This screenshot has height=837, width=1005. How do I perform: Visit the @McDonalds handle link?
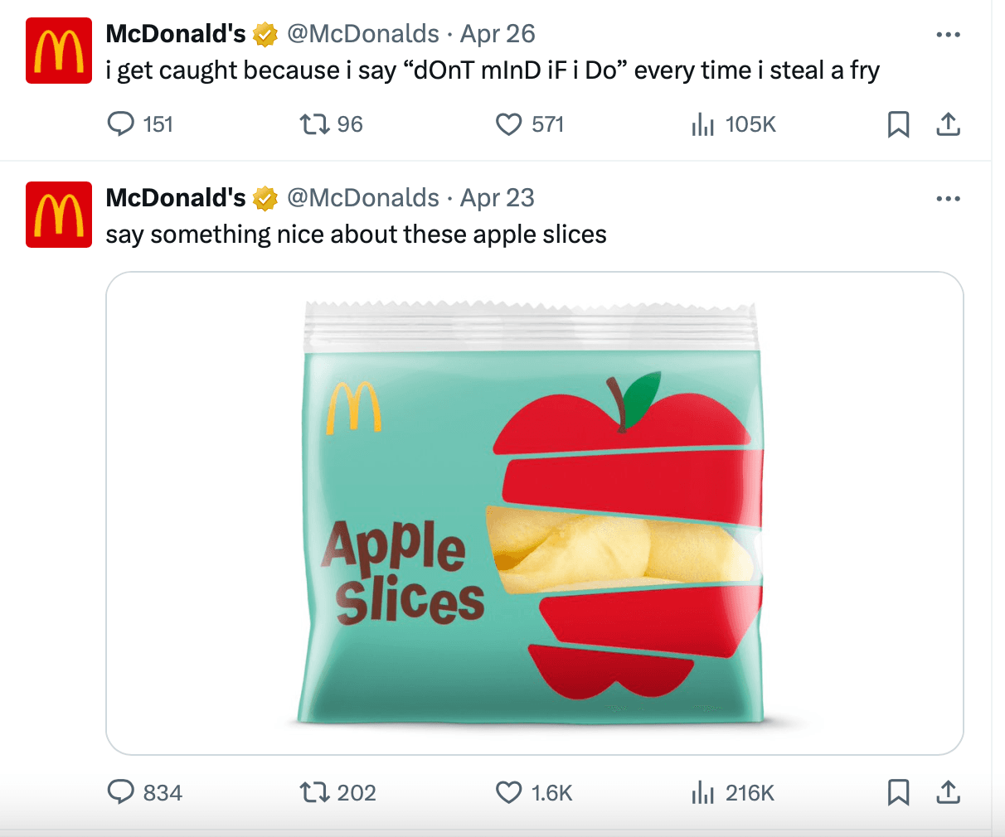362,33
